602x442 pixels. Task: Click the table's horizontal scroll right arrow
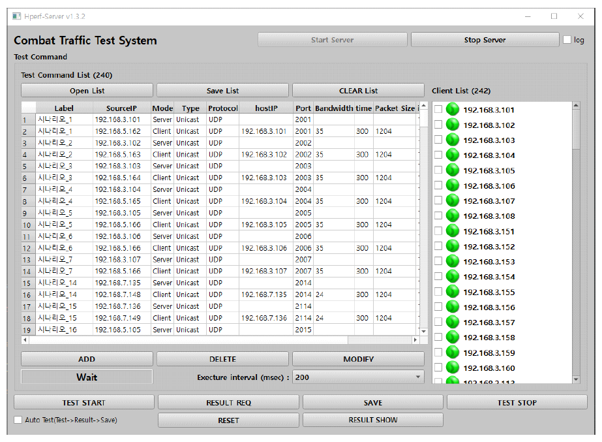click(415, 340)
